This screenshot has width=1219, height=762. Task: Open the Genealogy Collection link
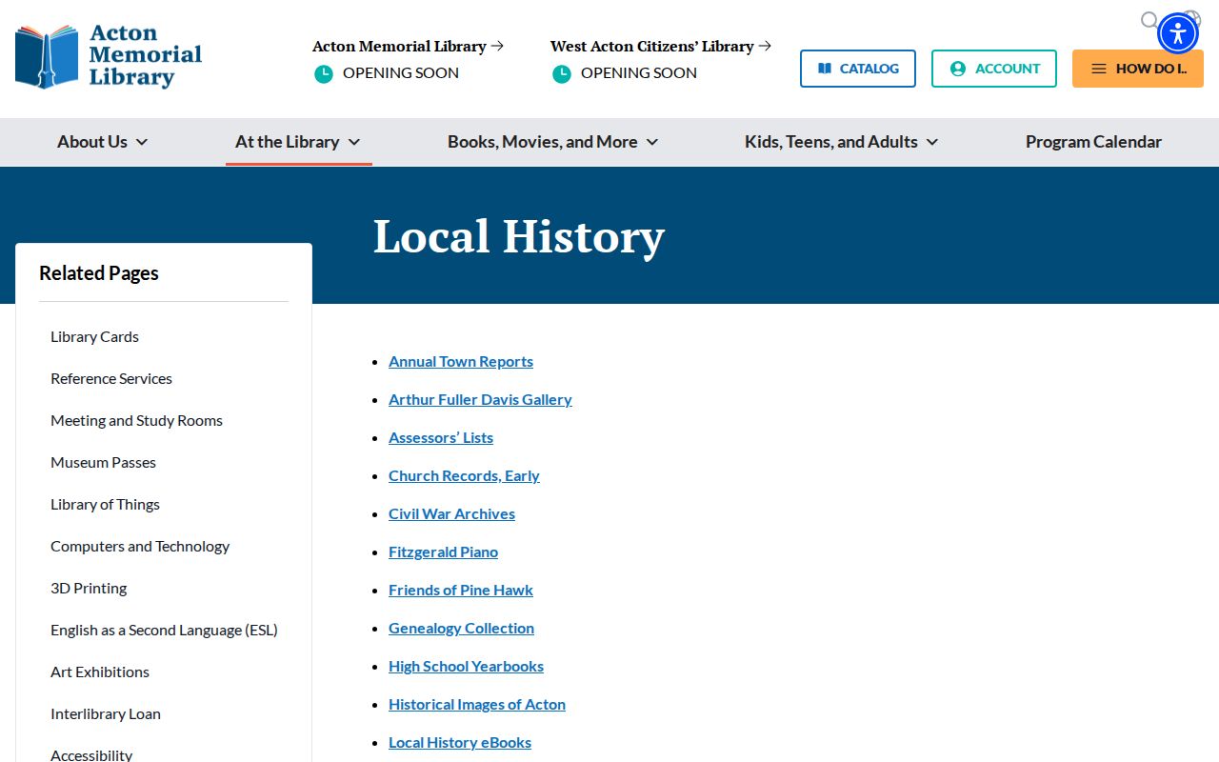[461, 628]
